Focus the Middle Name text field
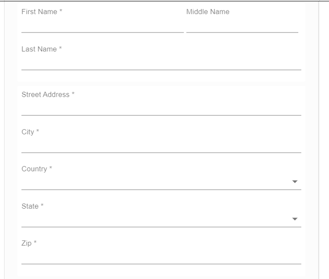Image resolution: width=329 pixels, height=279 pixels. point(242,25)
